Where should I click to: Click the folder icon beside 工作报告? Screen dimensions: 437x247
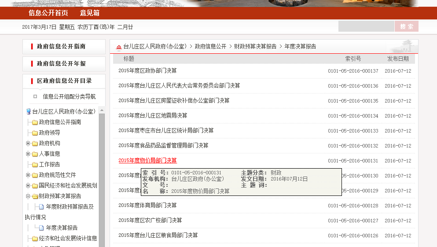pyautogui.click(x=35, y=165)
